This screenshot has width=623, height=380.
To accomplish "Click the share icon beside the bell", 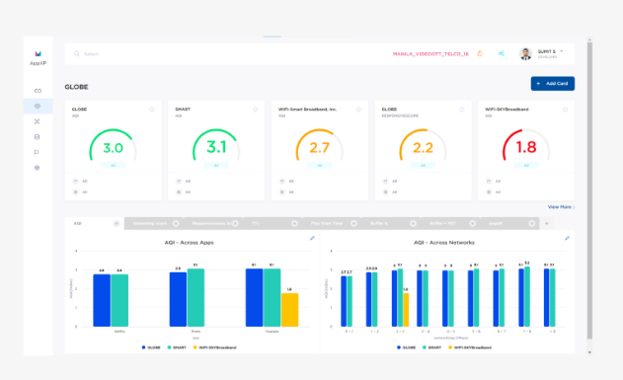I will [x=502, y=53].
